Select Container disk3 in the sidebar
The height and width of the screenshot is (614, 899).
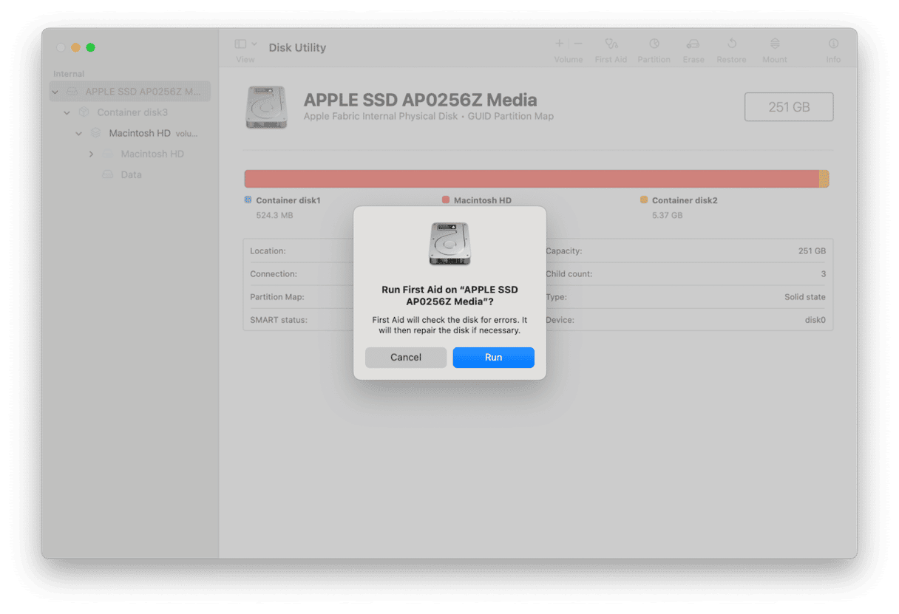pyautogui.click(x=130, y=112)
